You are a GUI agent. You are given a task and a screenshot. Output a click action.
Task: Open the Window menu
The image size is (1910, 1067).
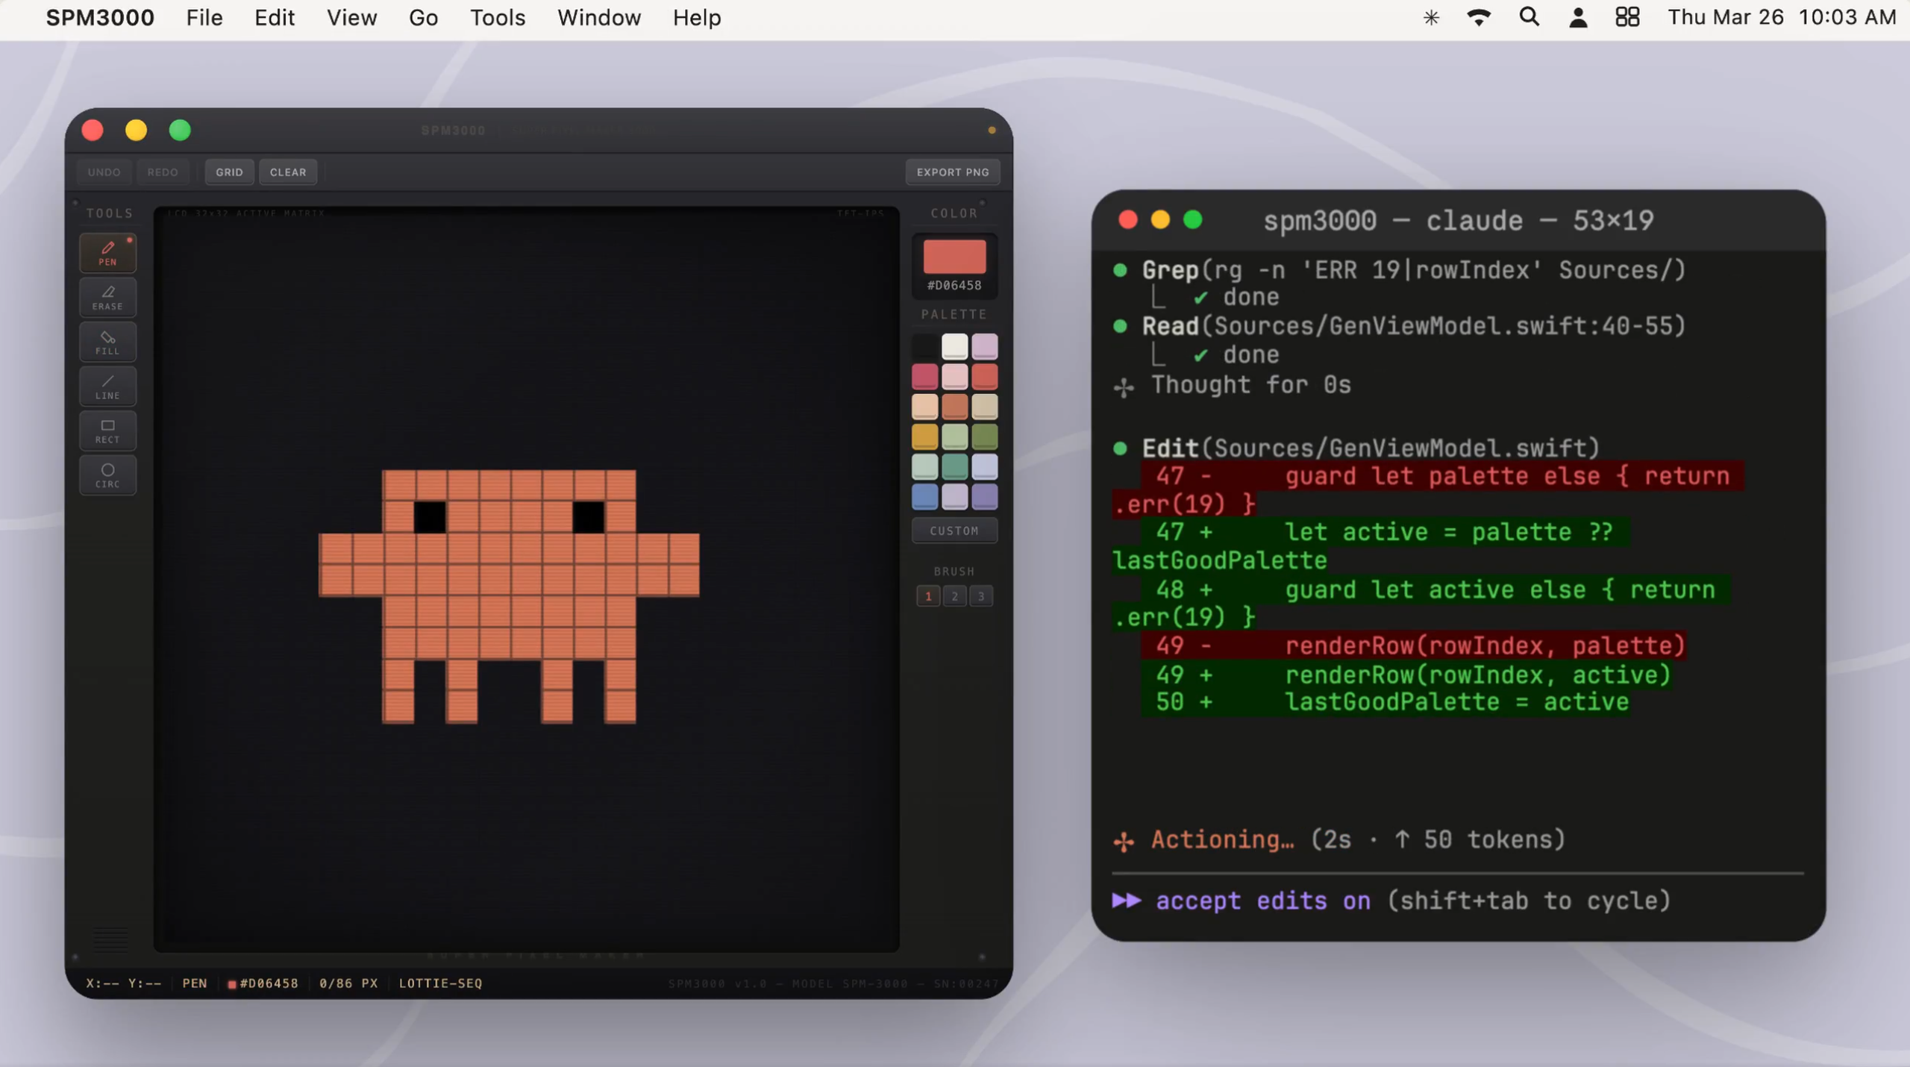click(x=599, y=17)
